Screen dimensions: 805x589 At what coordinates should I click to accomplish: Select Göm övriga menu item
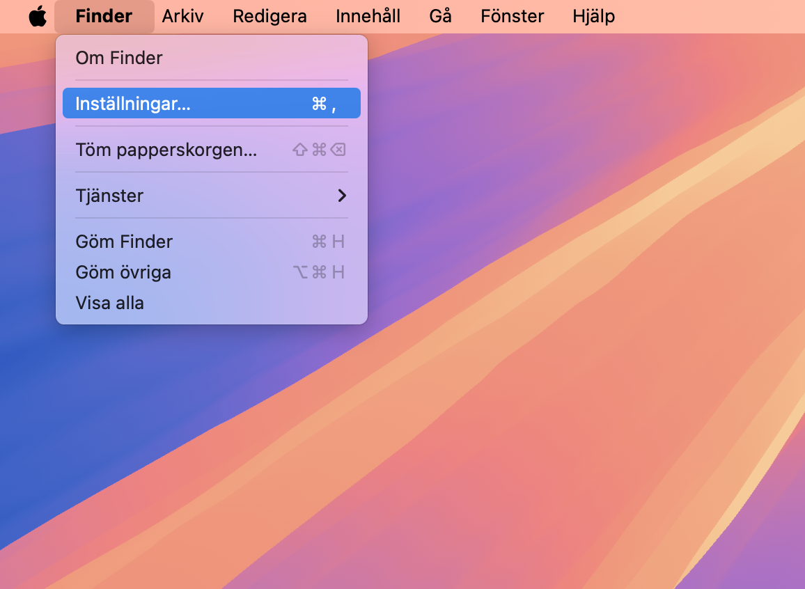(x=212, y=272)
